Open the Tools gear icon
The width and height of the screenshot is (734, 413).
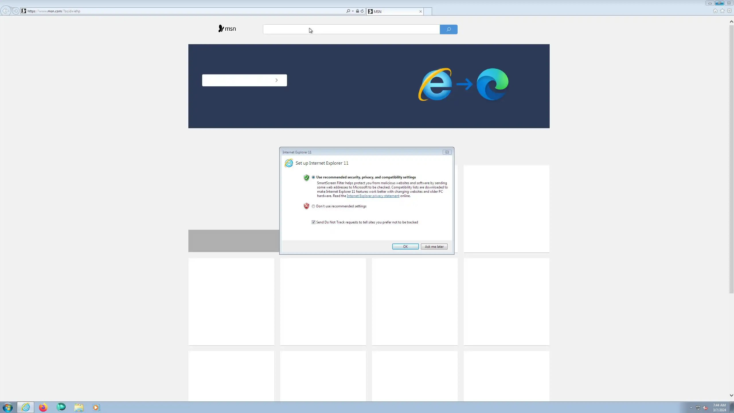tap(729, 11)
